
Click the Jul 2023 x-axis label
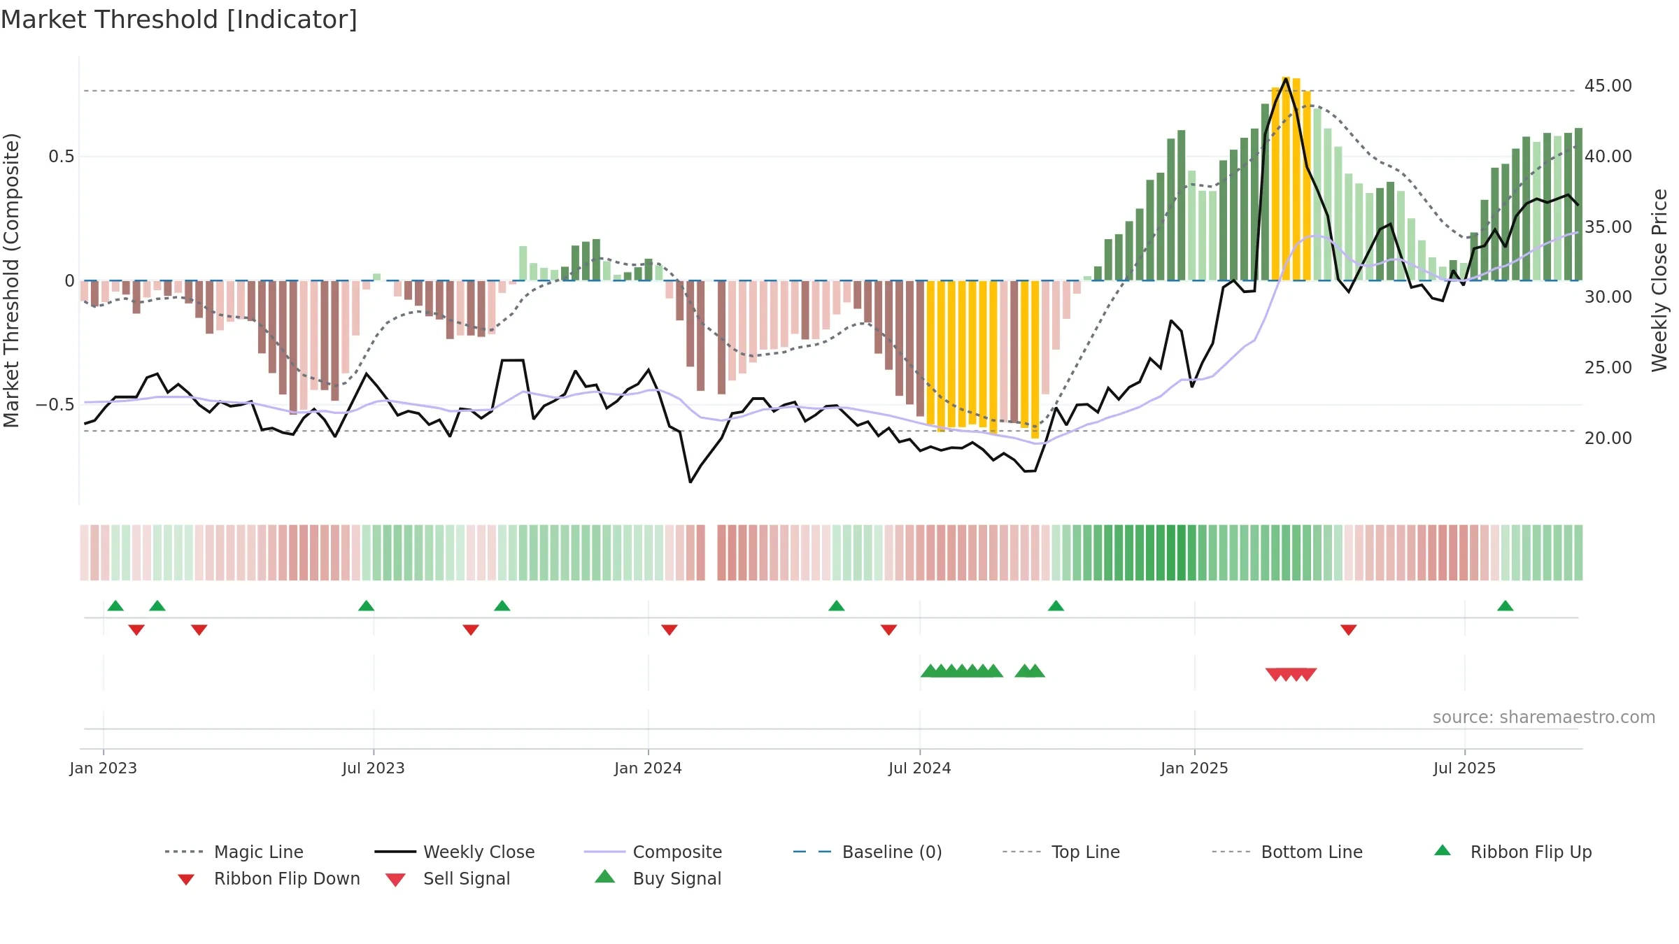click(x=374, y=768)
